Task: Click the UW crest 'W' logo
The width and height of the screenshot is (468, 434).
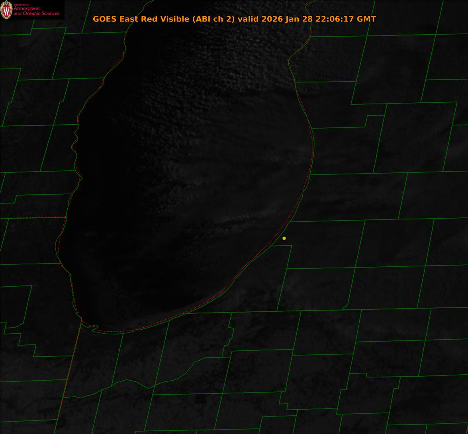Action: pos(7,10)
